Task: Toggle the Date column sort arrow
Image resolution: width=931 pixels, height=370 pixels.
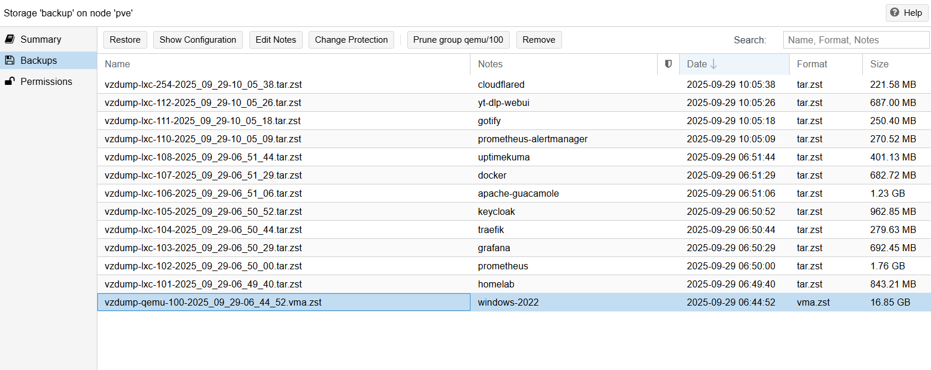Action: (714, 64)
